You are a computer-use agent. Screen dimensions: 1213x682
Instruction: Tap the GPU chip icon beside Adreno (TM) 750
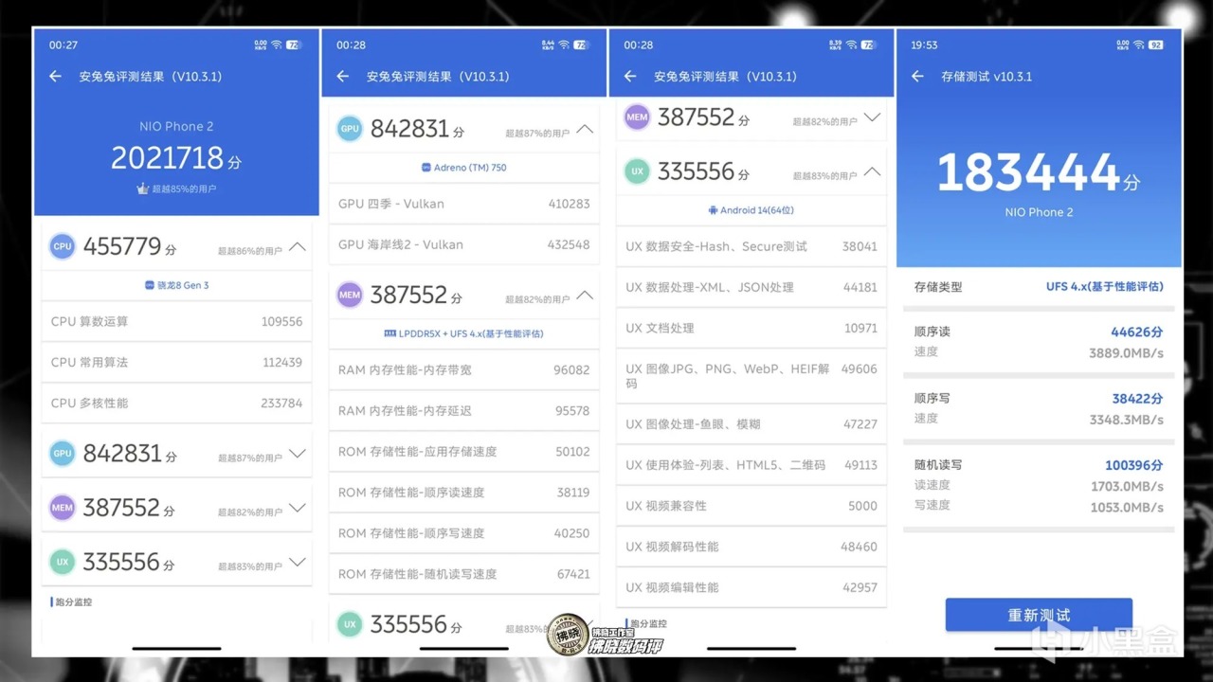coord(426,168)
